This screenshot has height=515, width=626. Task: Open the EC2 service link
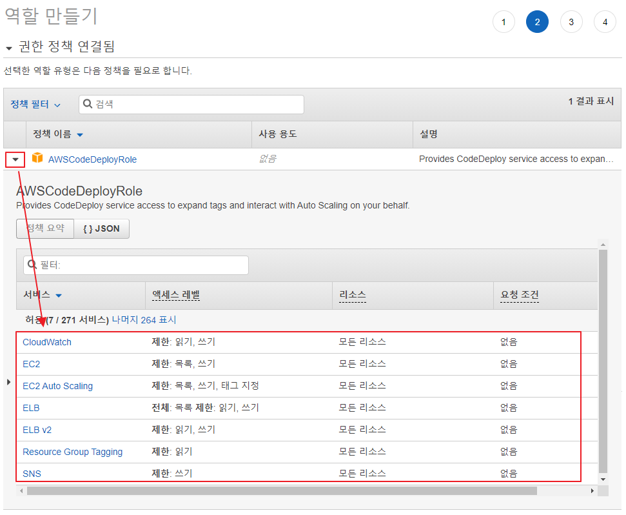coord(31,364)
